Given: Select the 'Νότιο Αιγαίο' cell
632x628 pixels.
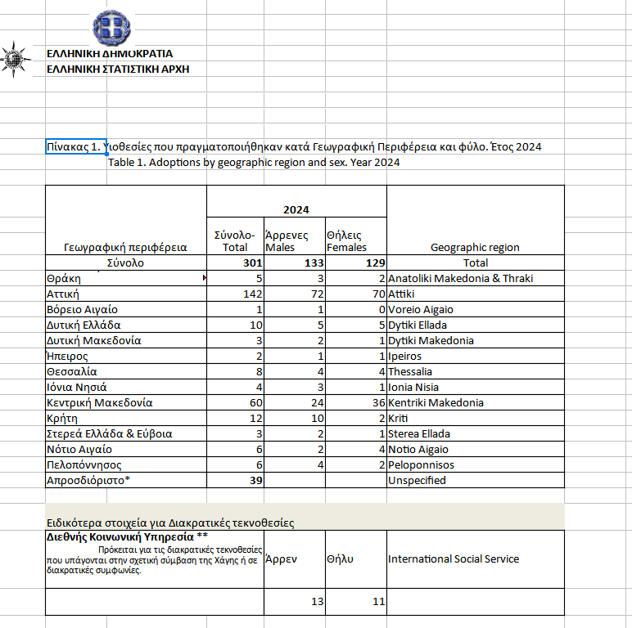Looking at the screenshot, I should point(126,449).
